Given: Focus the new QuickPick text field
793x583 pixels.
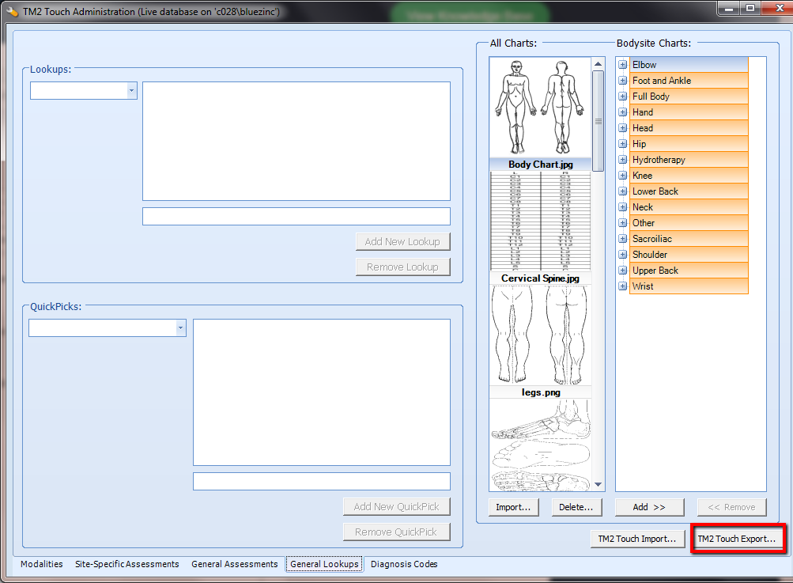Looking at the screenshot, I should 322,481.
